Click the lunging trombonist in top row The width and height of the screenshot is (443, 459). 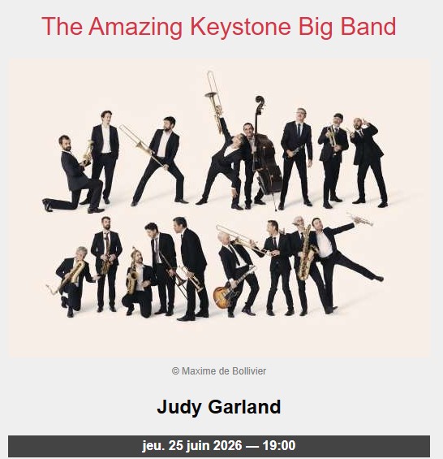(x=160, y=161)
